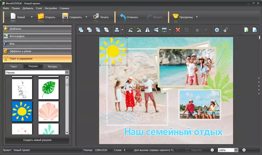
Task: Toggle the layer lock padlock icon
Action: (x=225, y=30)
